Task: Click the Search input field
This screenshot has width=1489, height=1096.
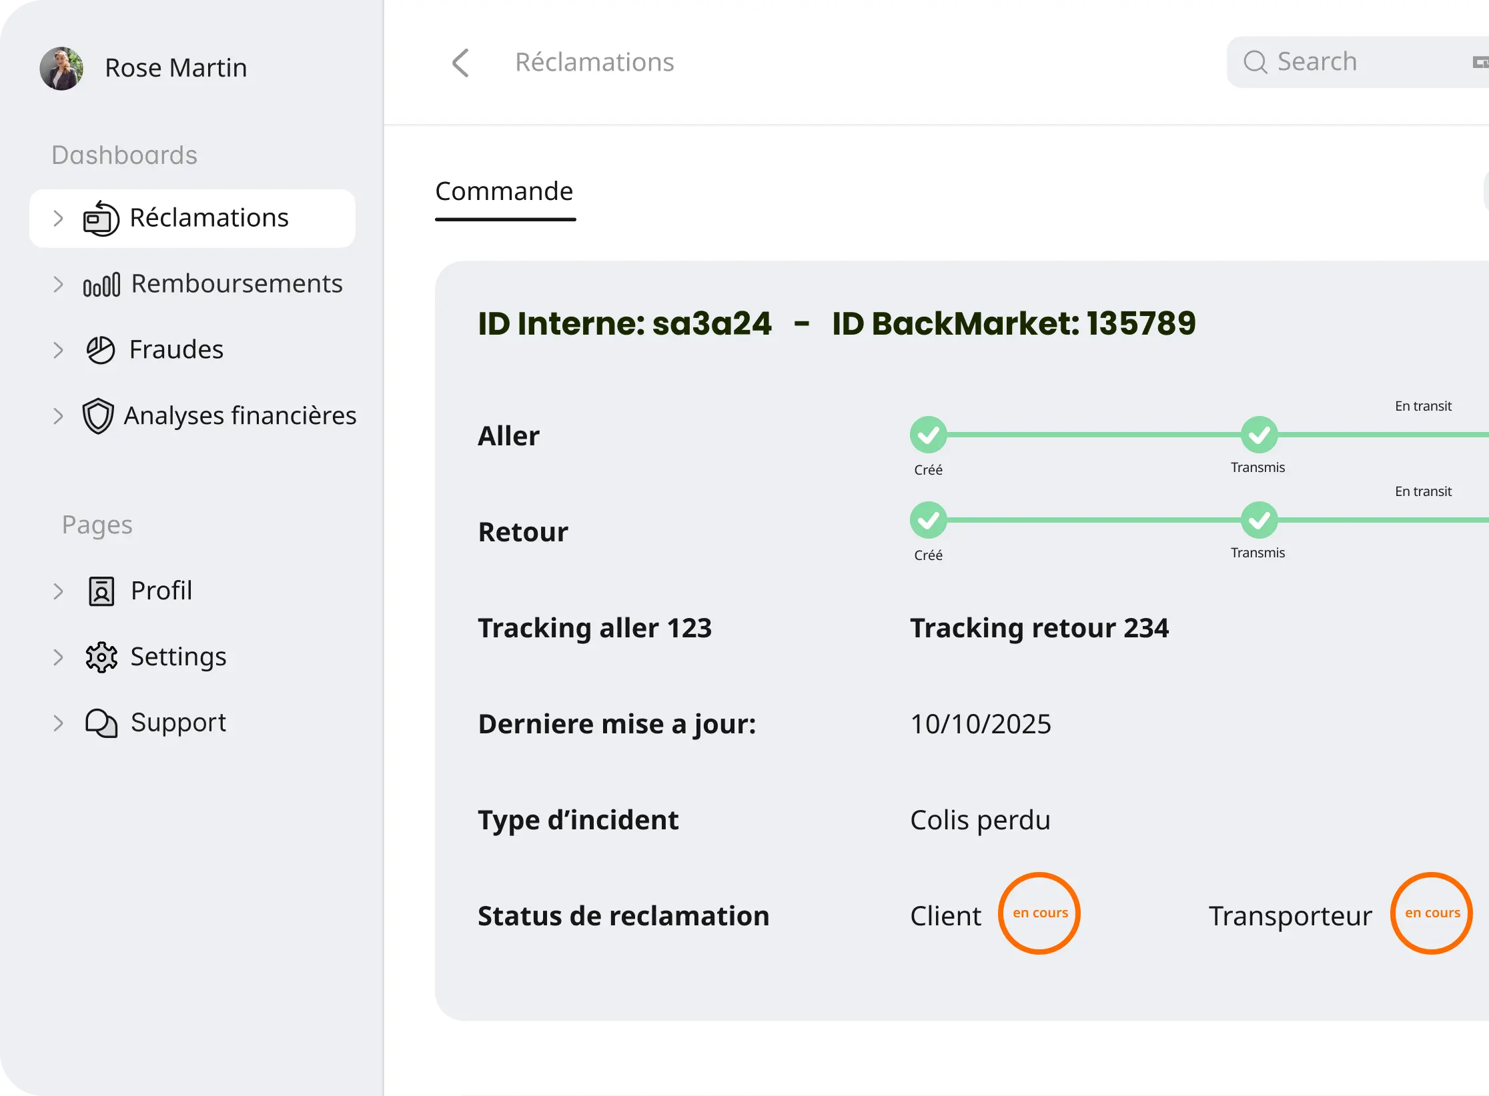Action: (x=1361, y=63)
